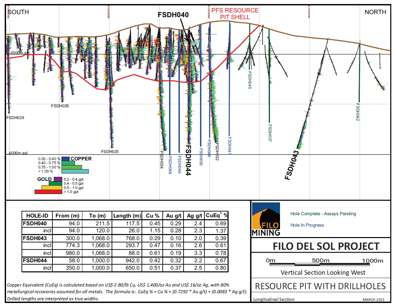Select the HOLE-ID column header

coord(37,216)
